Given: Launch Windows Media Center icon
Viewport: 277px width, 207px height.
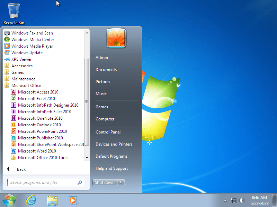Looking at the screenshot, I should [7, 39].
